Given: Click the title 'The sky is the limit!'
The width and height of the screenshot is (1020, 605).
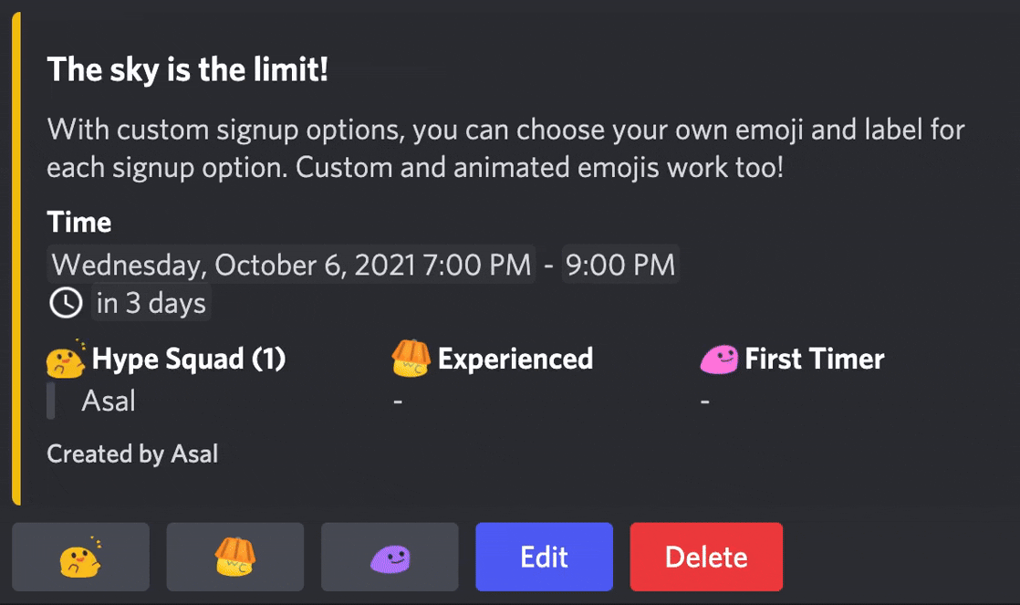Looking at the screenshot, I should [x=187, y=69].
